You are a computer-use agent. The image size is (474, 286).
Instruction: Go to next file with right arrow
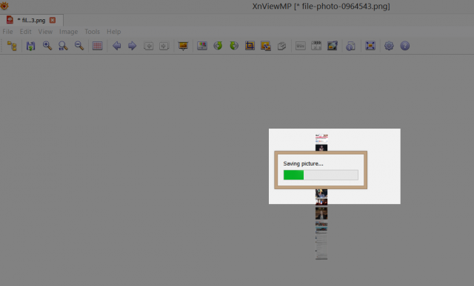pos(132,46)
